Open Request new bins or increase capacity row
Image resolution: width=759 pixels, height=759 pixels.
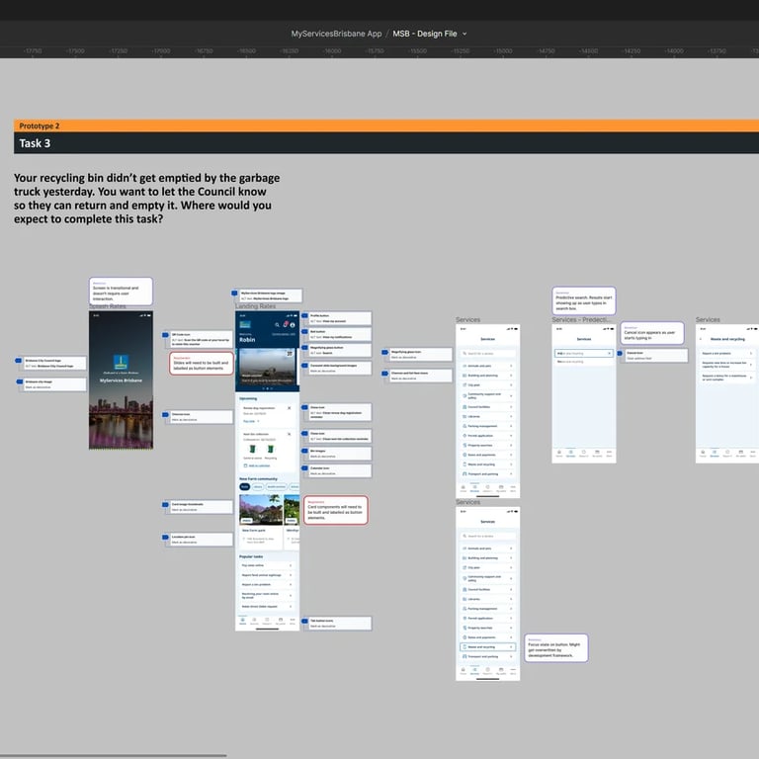point(726,365)
